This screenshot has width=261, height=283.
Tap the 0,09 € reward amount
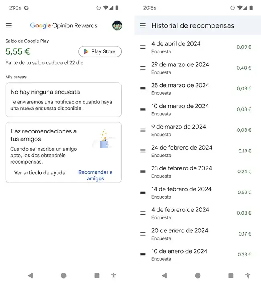(244, 47)
